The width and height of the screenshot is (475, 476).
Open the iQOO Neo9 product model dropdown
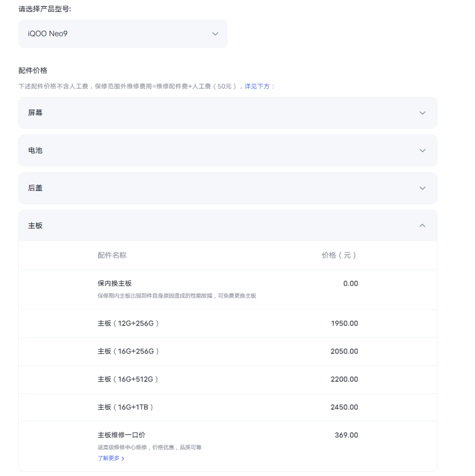point(122,34)
